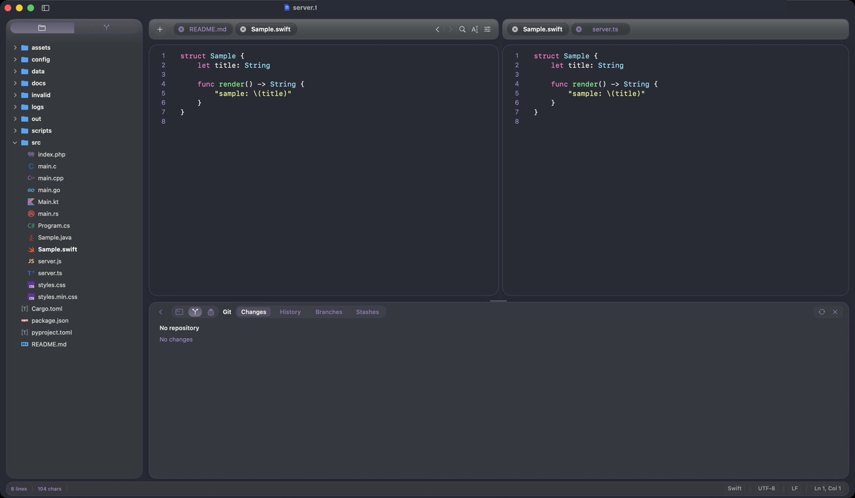Image resolution: width=855 pixels, height=498 pixels.
Task: Toggle the sidebar visibility icon in title bar
Action: [45, 8]
